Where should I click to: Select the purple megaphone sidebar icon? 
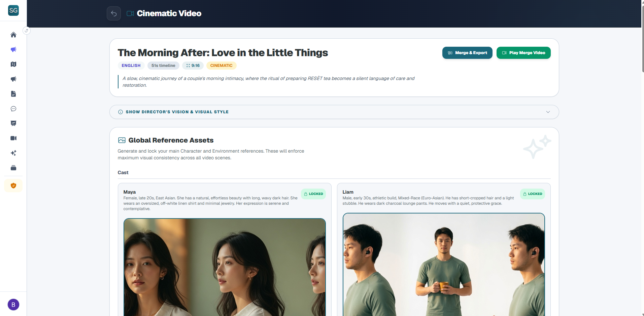click(x=13, y=49)
